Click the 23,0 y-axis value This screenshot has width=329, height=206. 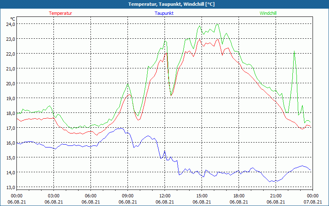(x=11, y=39)
